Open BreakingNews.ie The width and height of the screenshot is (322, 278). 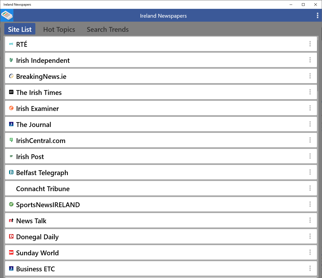[x=161, y=76]
